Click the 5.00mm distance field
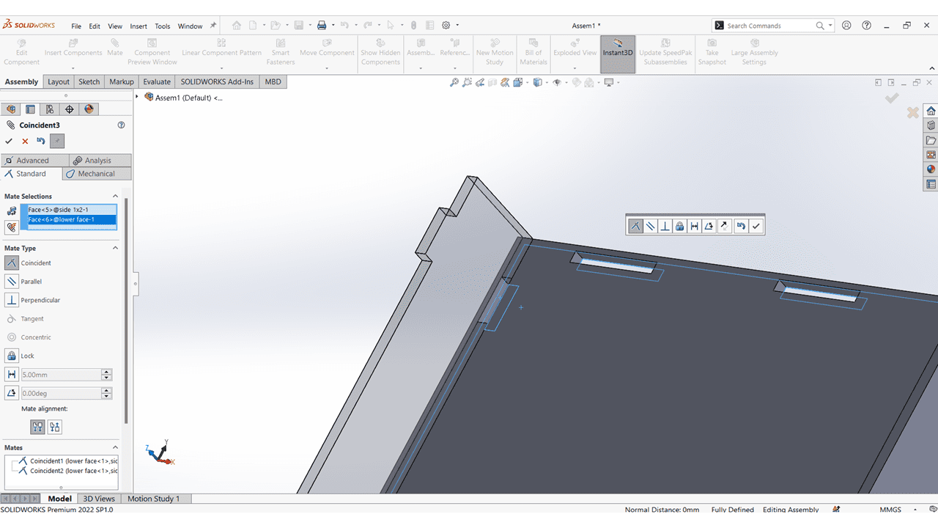 [x=61, y=375]
